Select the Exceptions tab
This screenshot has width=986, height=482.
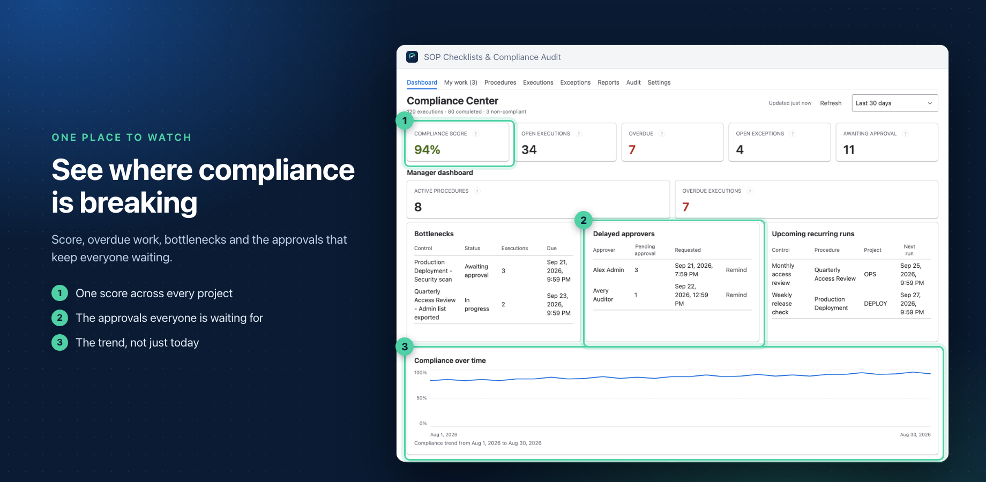tap(575, 82)
